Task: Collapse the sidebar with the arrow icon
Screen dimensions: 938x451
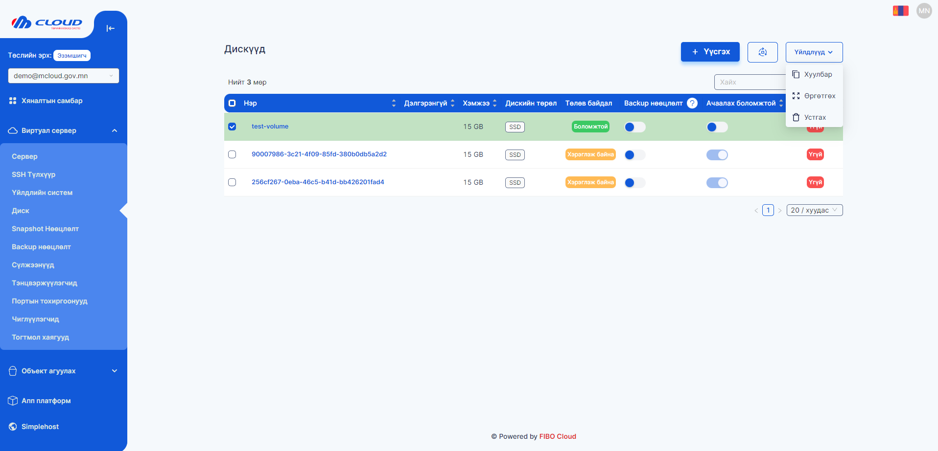Action: 110,28
